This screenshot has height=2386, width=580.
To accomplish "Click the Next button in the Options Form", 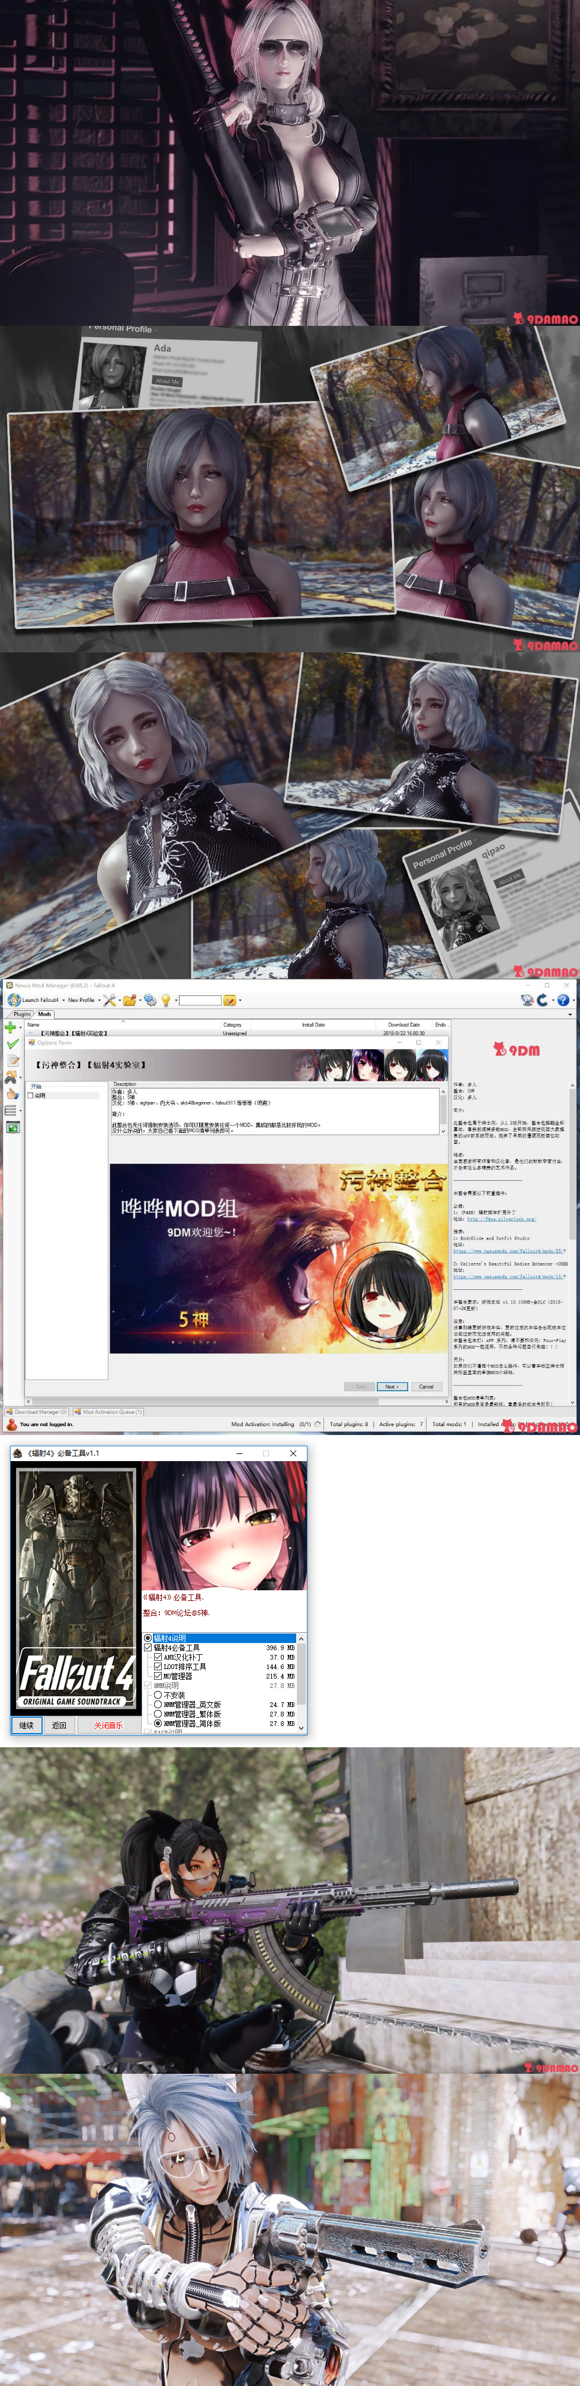I will (392, 1386).
